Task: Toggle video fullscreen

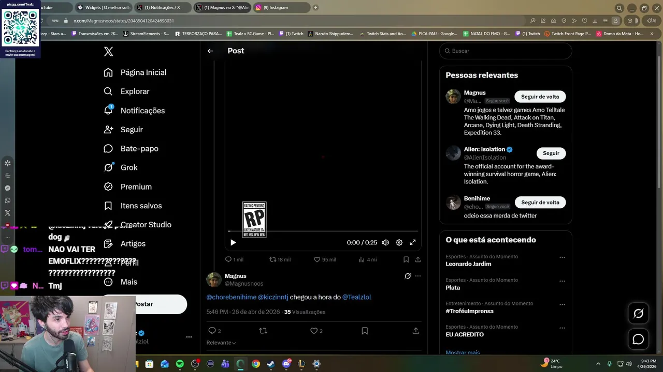Action: point(413,242)
